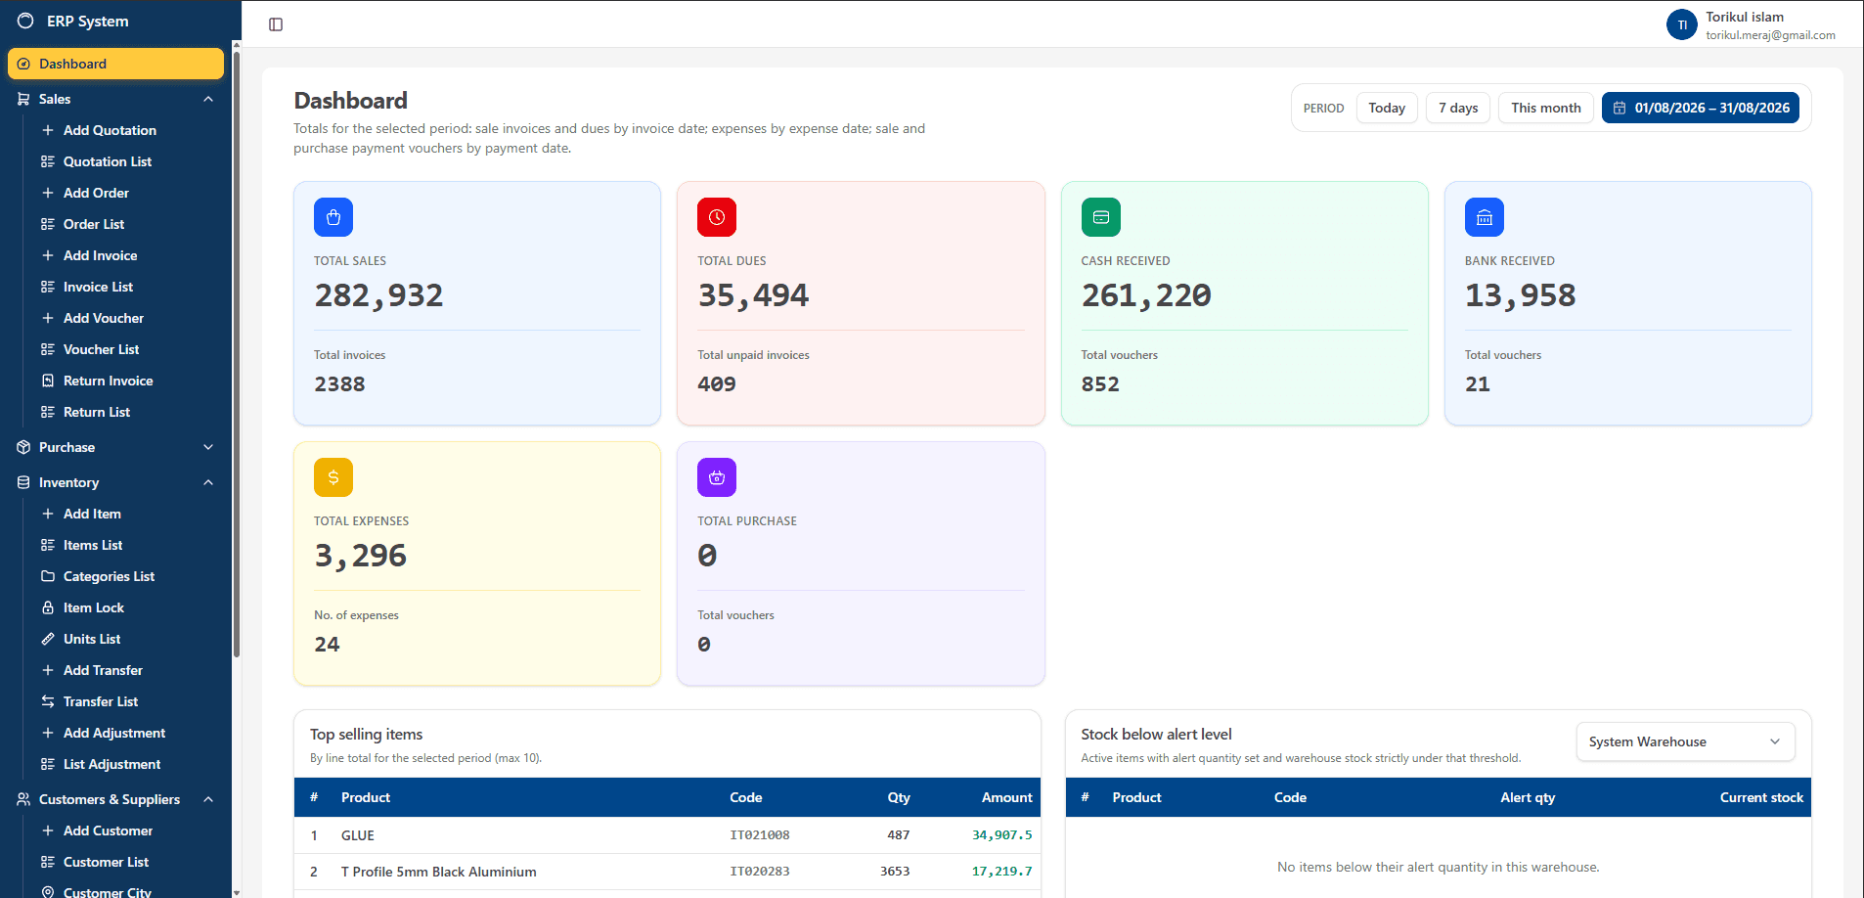Screen dimensions: 1864x898
Task: Click the Total Sales bag icon
Action: point(333,217)
